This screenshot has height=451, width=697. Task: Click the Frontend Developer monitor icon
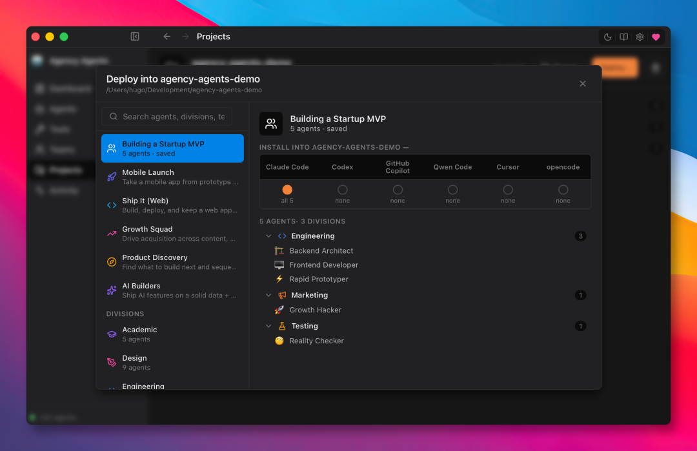pyautogui.click(x=279, y=265)
